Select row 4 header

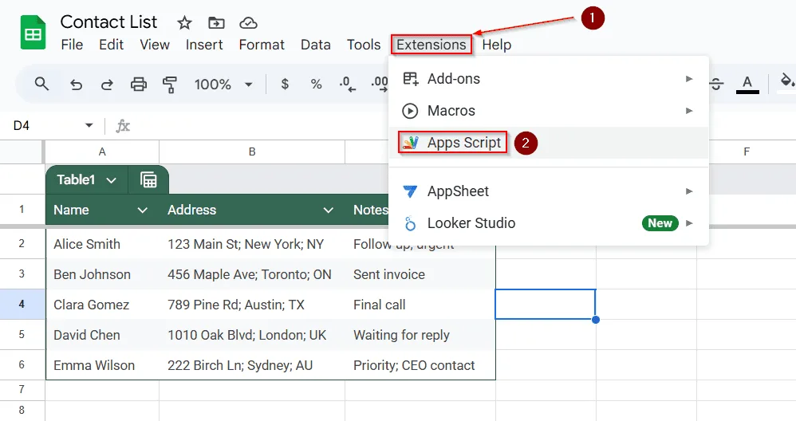[x=22, y=305]
